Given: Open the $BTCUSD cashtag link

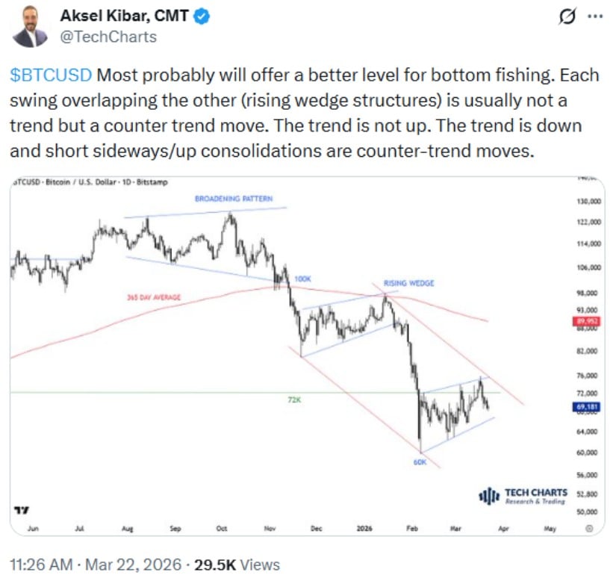Looking at the screenshot, I should (x=52, y=75).
